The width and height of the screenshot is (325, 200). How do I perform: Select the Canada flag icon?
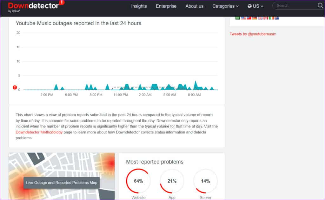pyautogui.click(x=266, y=18)
